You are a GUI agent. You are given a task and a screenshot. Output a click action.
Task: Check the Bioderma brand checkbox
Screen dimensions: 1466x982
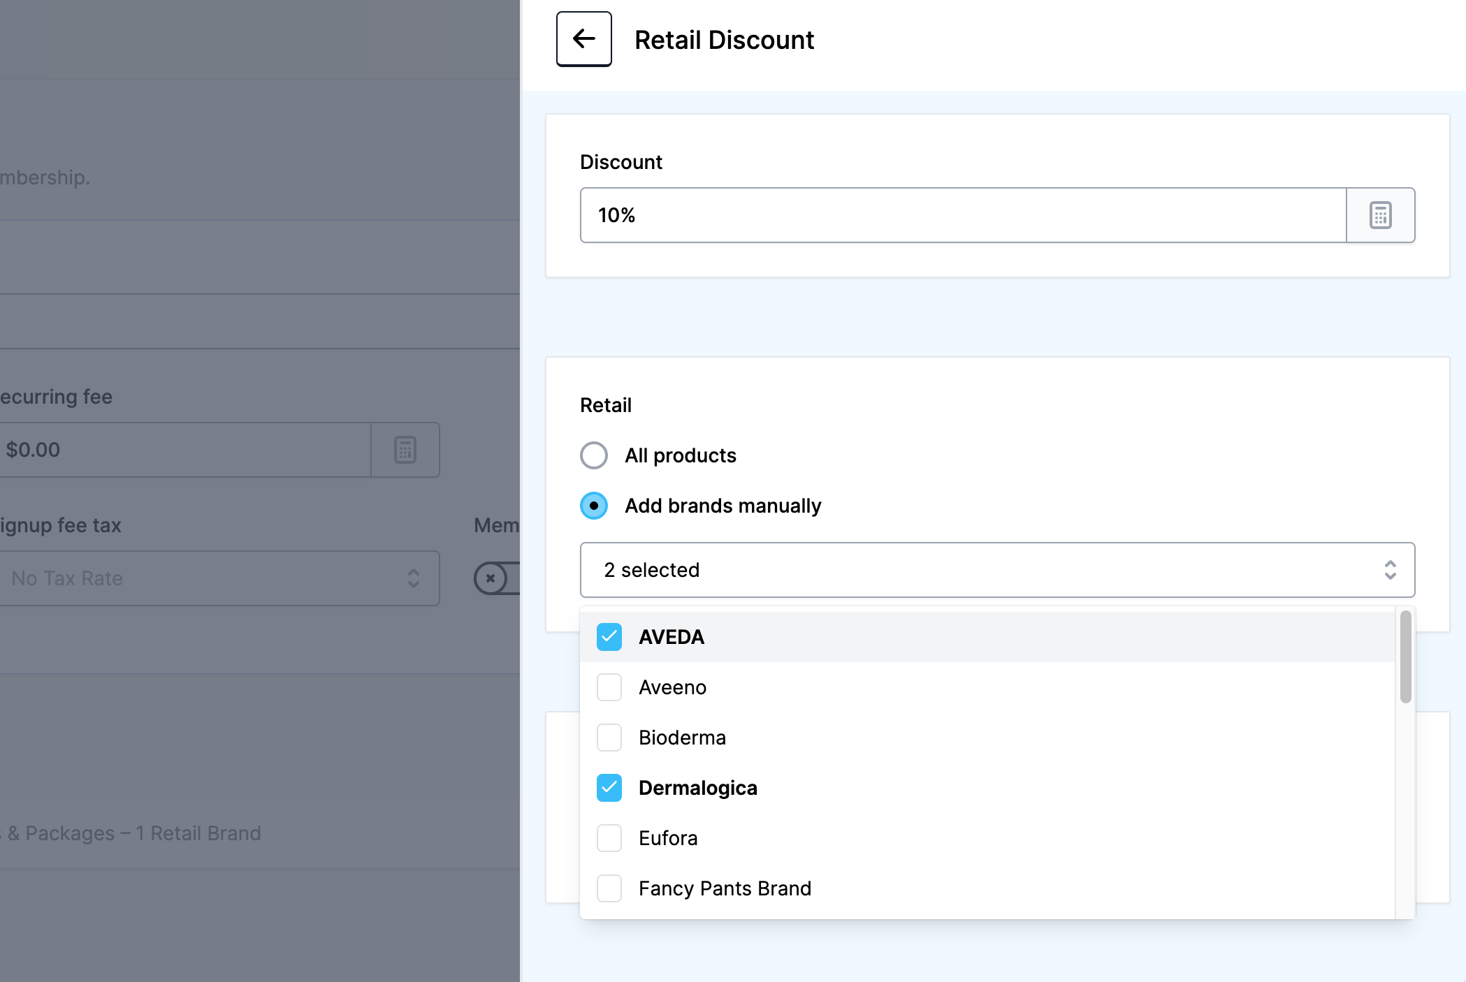tap(609, 738)
